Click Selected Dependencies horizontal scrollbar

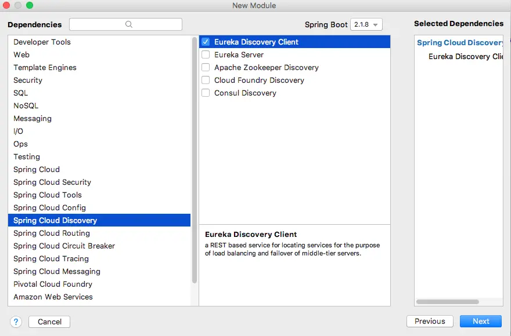click(448, 301)
